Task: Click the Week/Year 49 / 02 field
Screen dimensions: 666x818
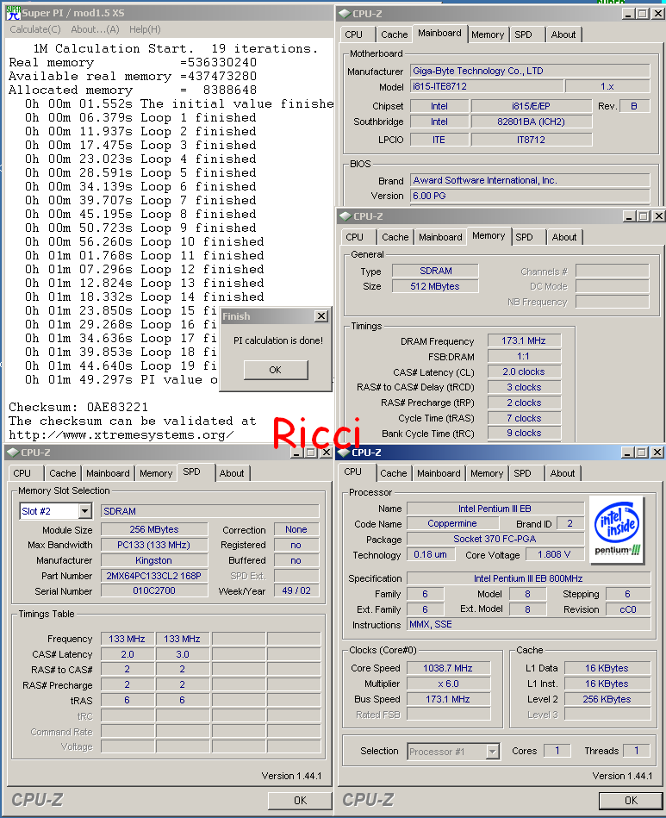Action: tap(296, 590)
